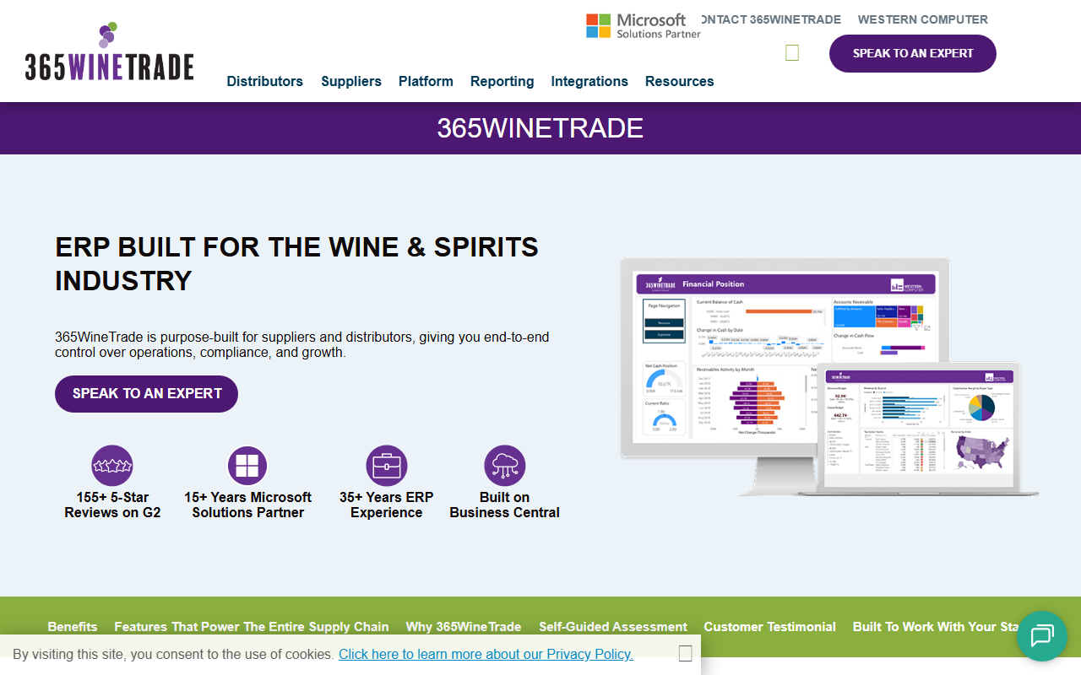Click the small search icon in header
This screenshot has width=1081, height=675.
coord(792,53)
